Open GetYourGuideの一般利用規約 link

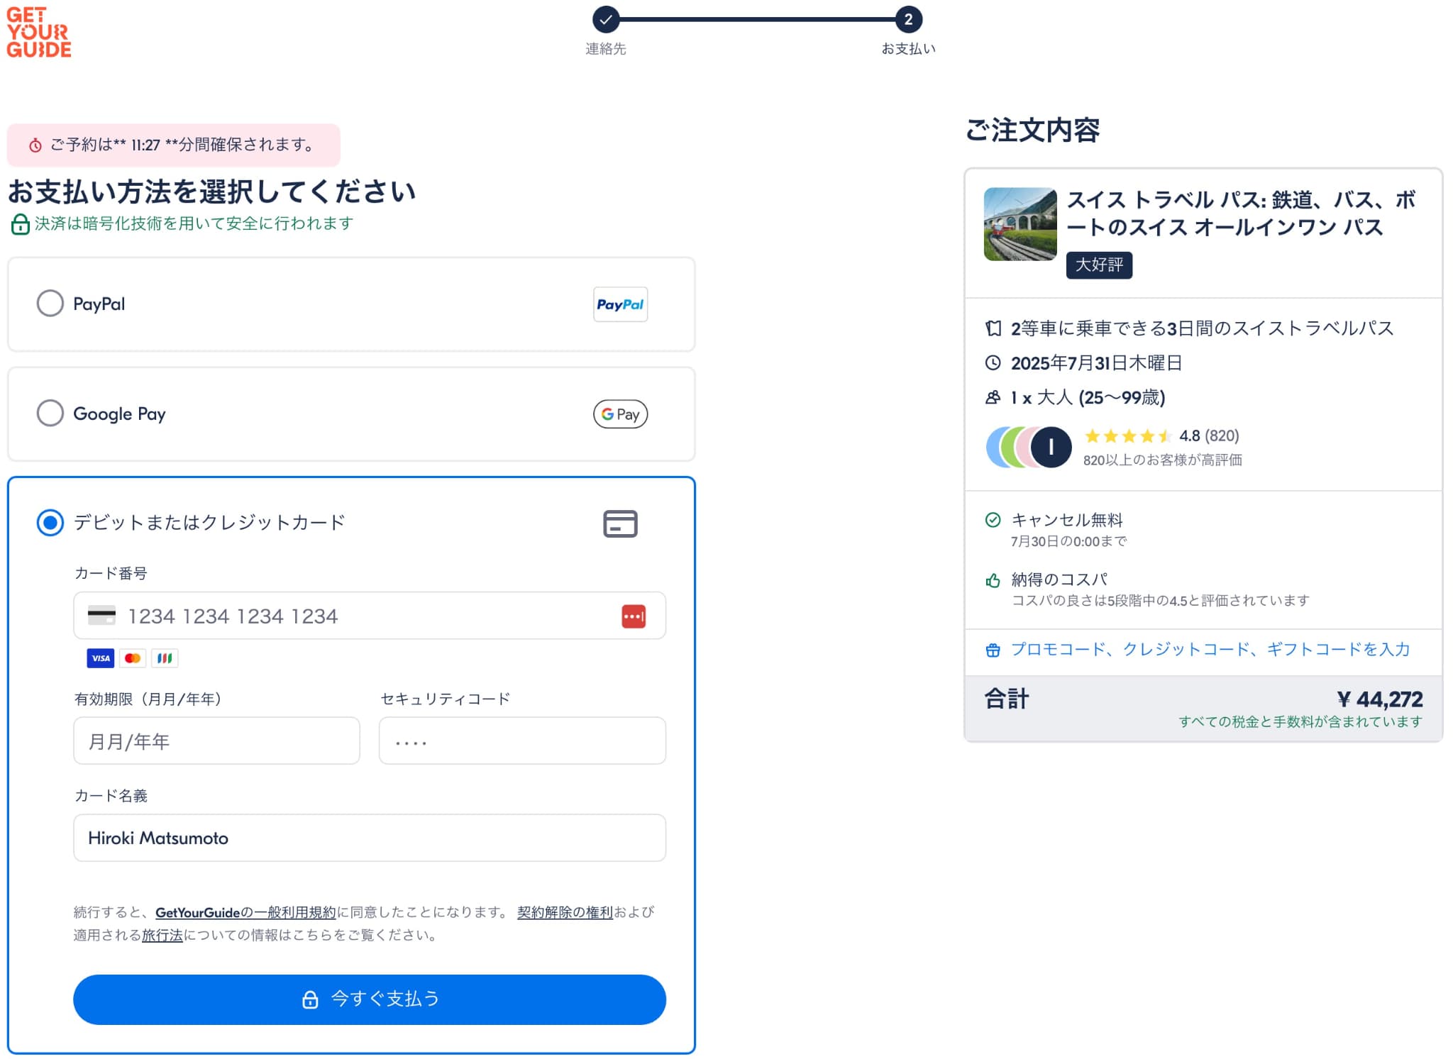245,912
